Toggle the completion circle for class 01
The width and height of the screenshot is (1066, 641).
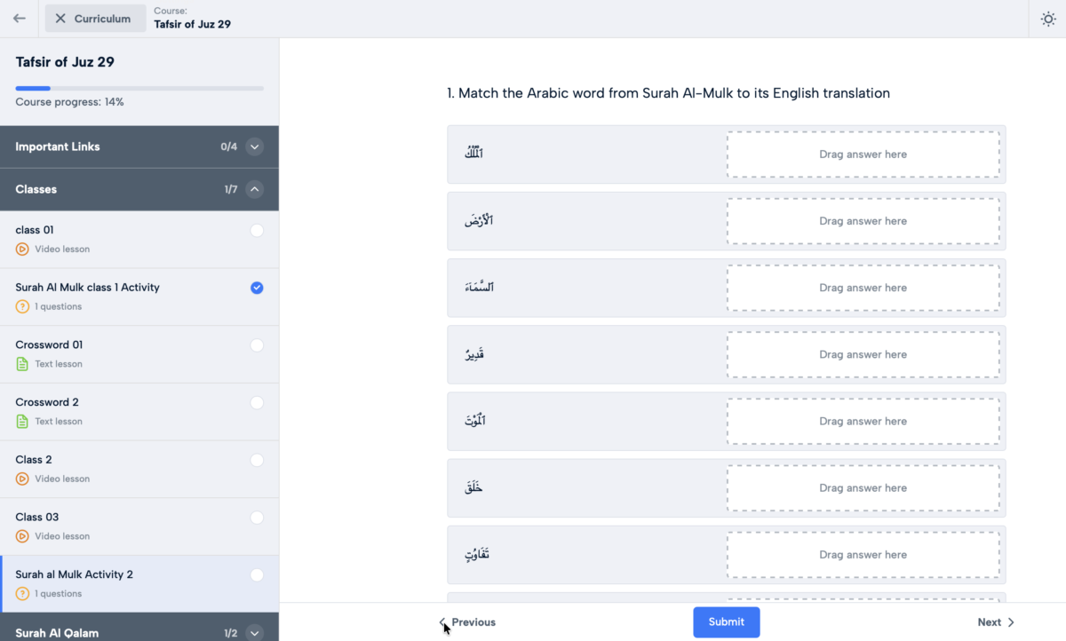[x=257, y=231]
